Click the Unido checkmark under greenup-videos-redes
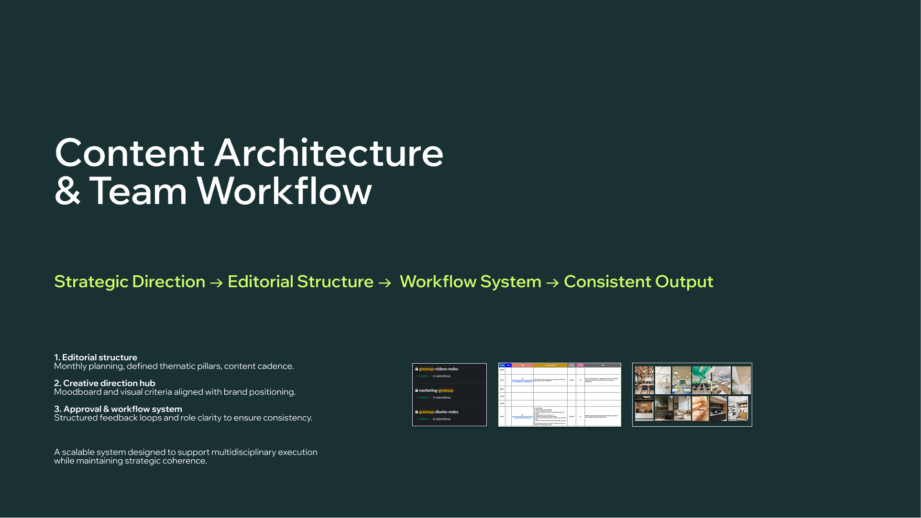 (417, 376)
